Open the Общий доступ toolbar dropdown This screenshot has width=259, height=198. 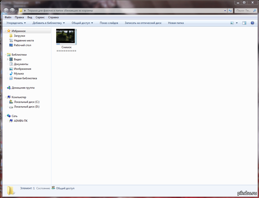tap(82, 23)
